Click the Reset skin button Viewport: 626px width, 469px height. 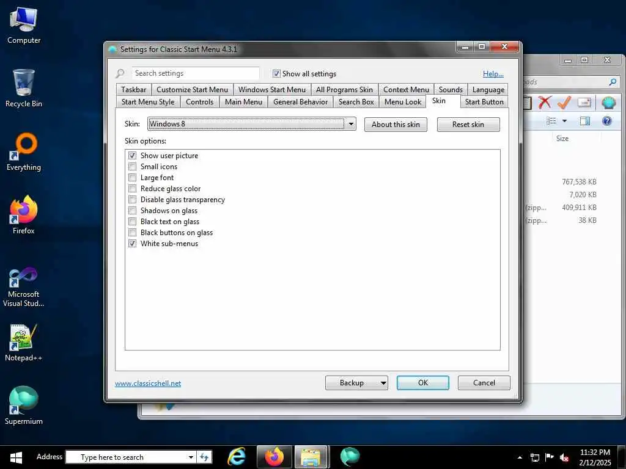[468, 125]
